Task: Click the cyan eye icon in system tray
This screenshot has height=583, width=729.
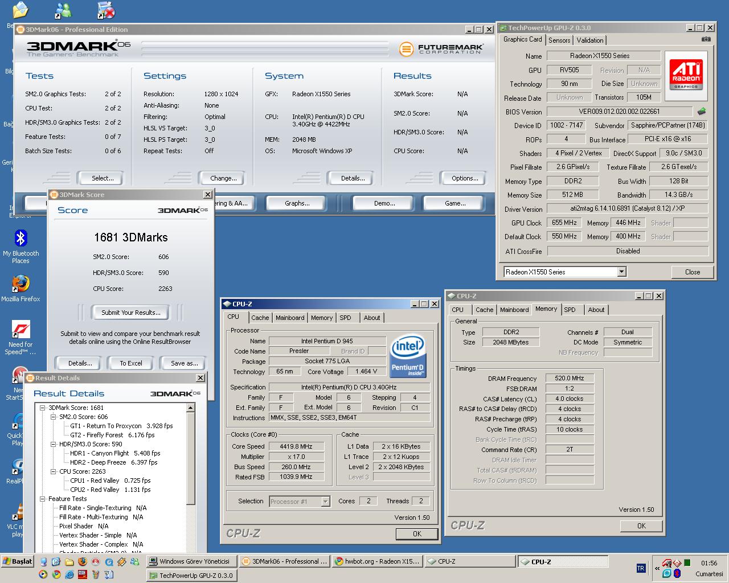Action: click(666, 573)
